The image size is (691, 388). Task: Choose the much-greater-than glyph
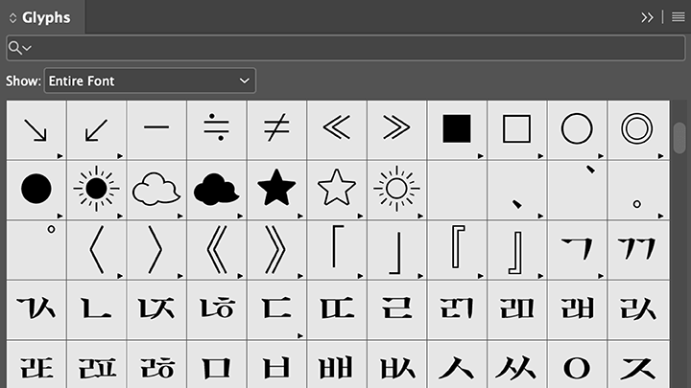396,129
